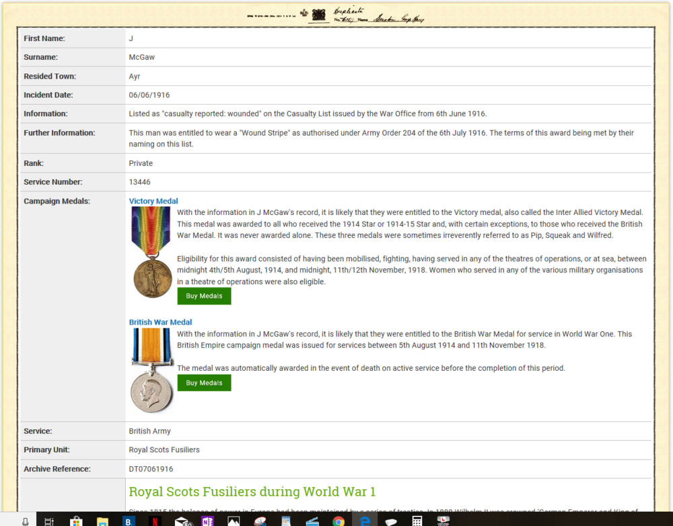673x526 pixels.
Task: Select service number '13446'
Action: pos(139,182)
